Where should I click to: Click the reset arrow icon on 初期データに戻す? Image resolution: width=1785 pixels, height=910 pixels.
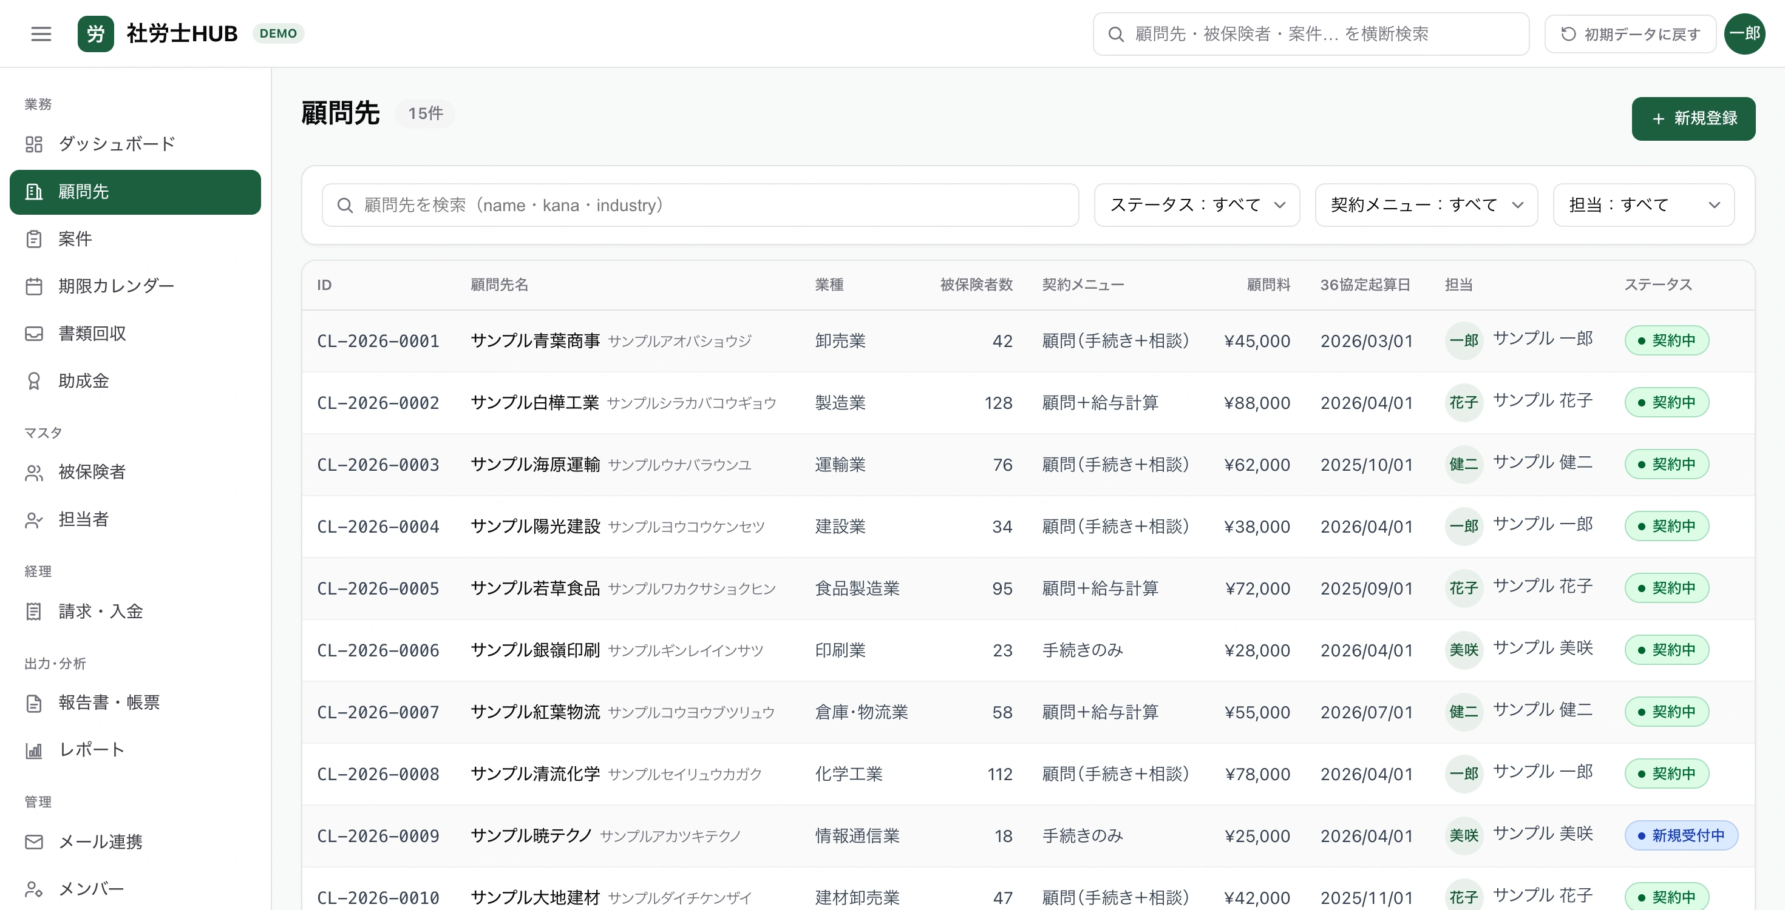[x=1568, y=34]
